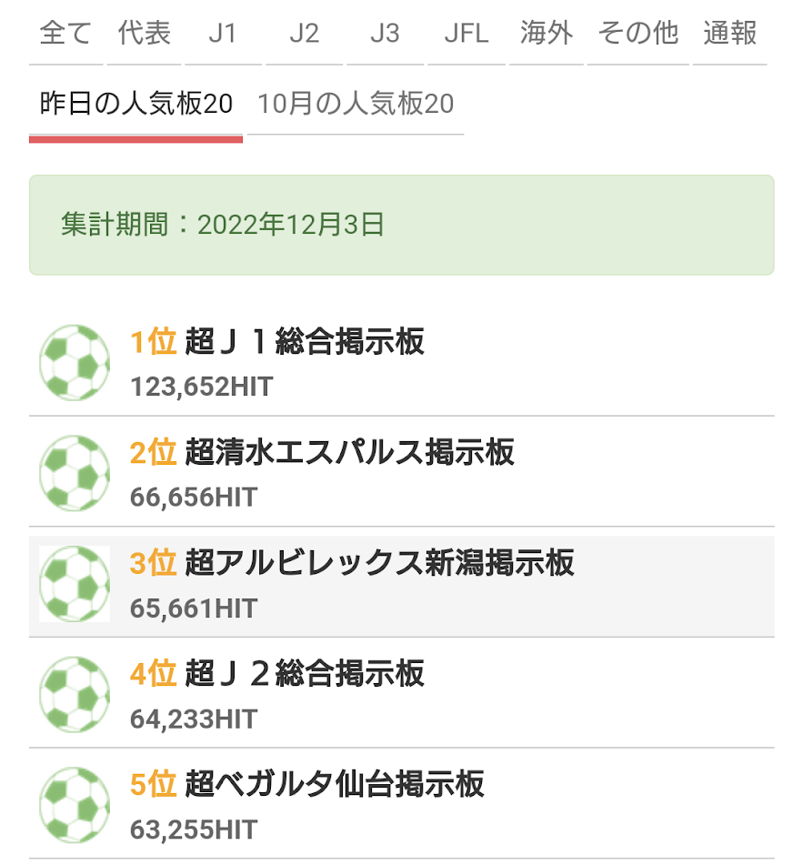This screenshot has height=865, width=802.
Task: Switch to the 海外 tab
Action: pyautogui.click(x=546, y=35)
